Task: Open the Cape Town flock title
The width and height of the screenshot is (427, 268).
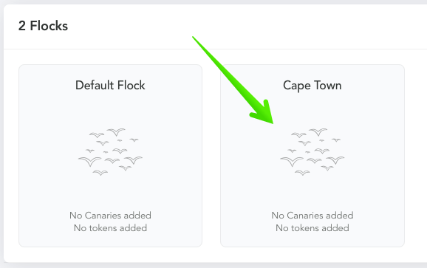Action: 312,86
